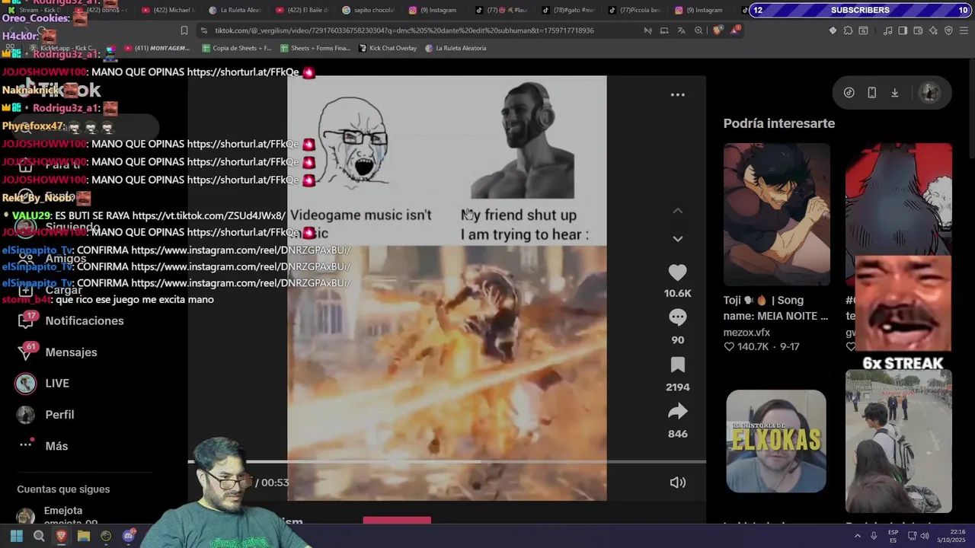Go to next video with the down chevron
The height and width of the screenshot is (548, 975).
coord(677,239)
